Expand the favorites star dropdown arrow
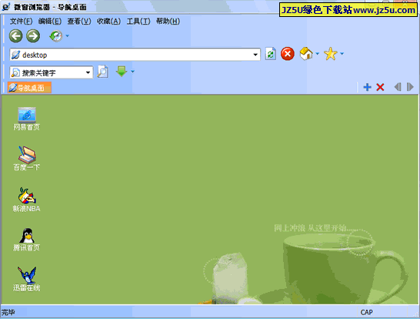This screenshot has height=319, width=420. (x=342, y=54)
